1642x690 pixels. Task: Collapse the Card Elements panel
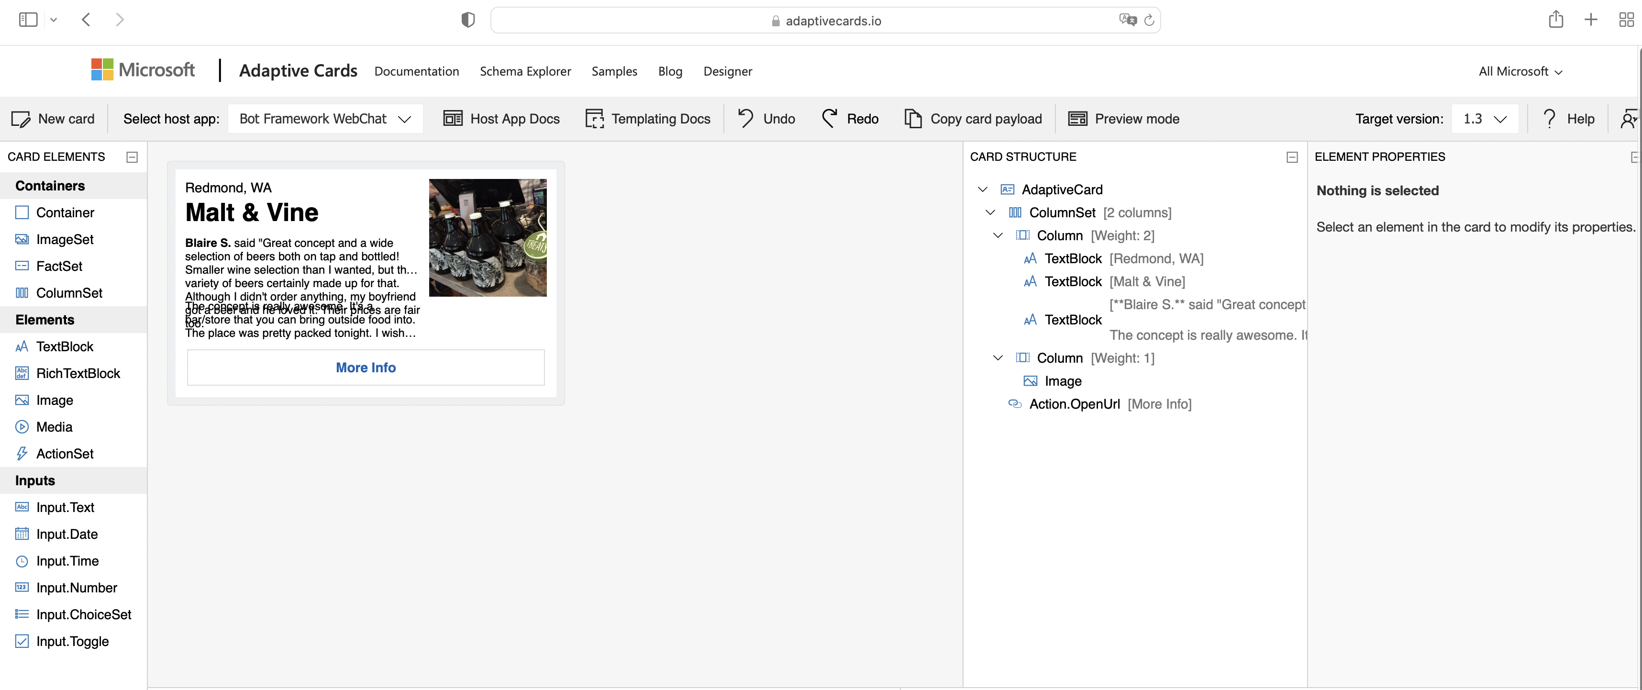click(132, 156)
